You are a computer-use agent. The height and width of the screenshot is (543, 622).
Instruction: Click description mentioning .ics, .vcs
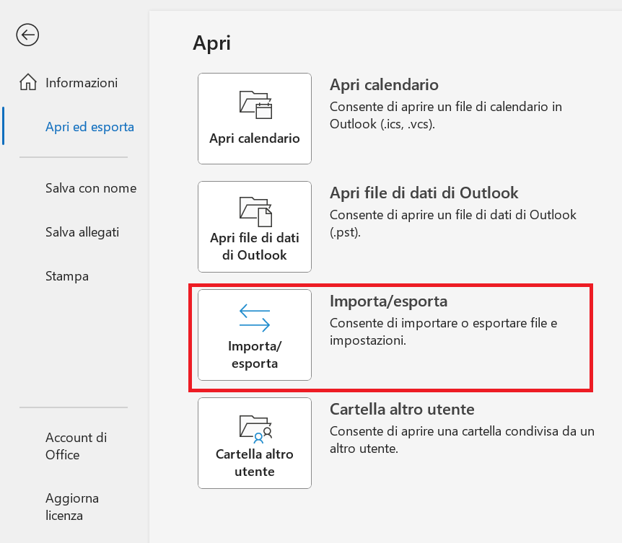coord(446,115)
